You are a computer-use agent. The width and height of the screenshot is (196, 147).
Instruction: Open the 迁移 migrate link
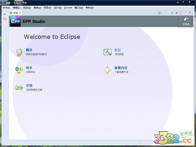click(x=29, y=86)
